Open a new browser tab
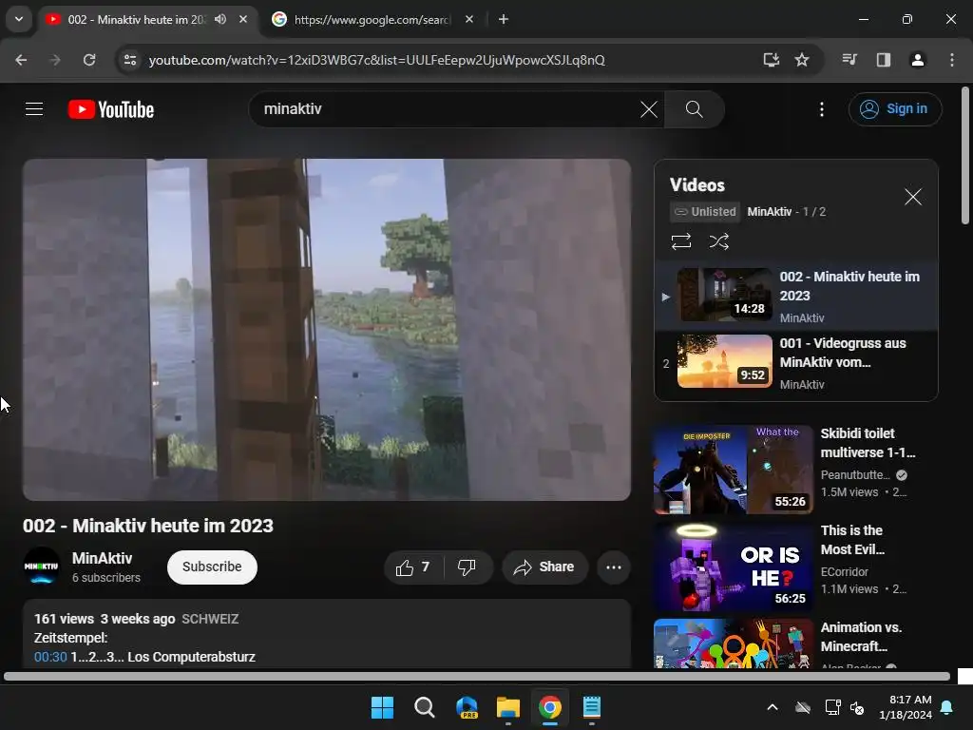The width and height of the screenshot is (973, 730). coord(504,19)
